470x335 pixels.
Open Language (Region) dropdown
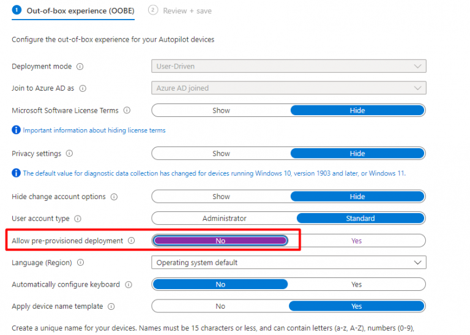(289, 263)
